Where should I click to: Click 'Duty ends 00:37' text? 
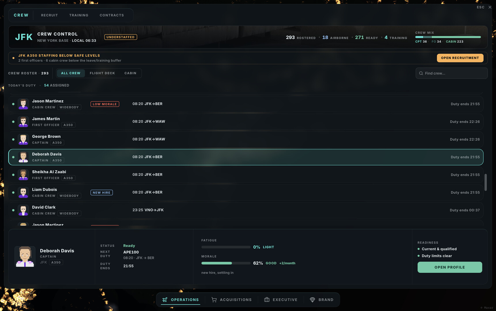pyautogui.click(x=465, y=210)
